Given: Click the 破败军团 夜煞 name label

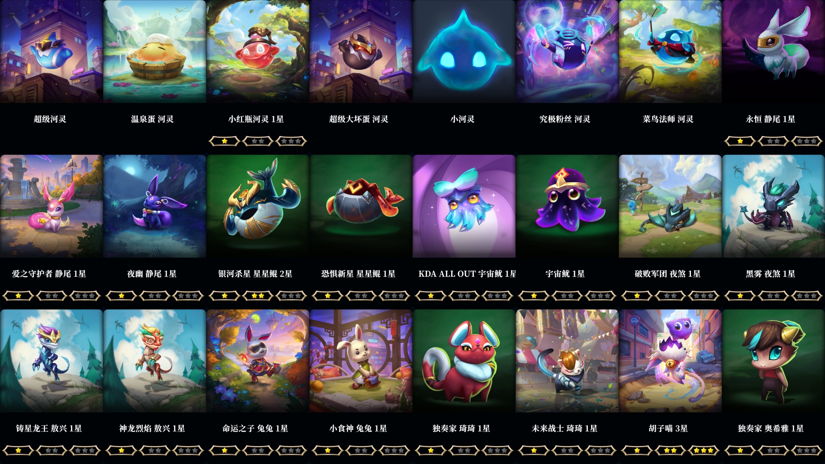Looking at the screenshot, I should coord(668,274).
